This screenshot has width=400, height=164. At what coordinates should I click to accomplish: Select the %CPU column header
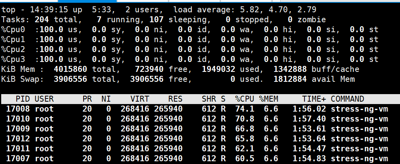245,99
